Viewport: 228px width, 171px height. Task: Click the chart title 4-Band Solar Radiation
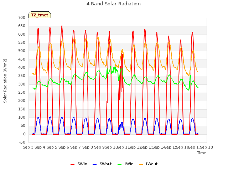coord(114,4)
